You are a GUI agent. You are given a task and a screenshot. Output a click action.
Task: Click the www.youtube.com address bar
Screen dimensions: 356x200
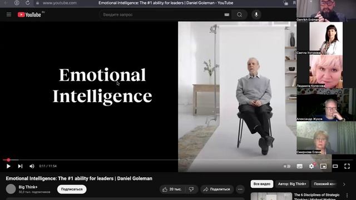click(60, 3)
